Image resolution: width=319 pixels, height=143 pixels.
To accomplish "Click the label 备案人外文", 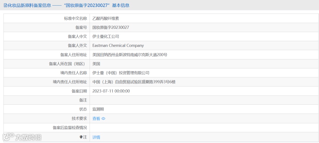I will point(77,46).
